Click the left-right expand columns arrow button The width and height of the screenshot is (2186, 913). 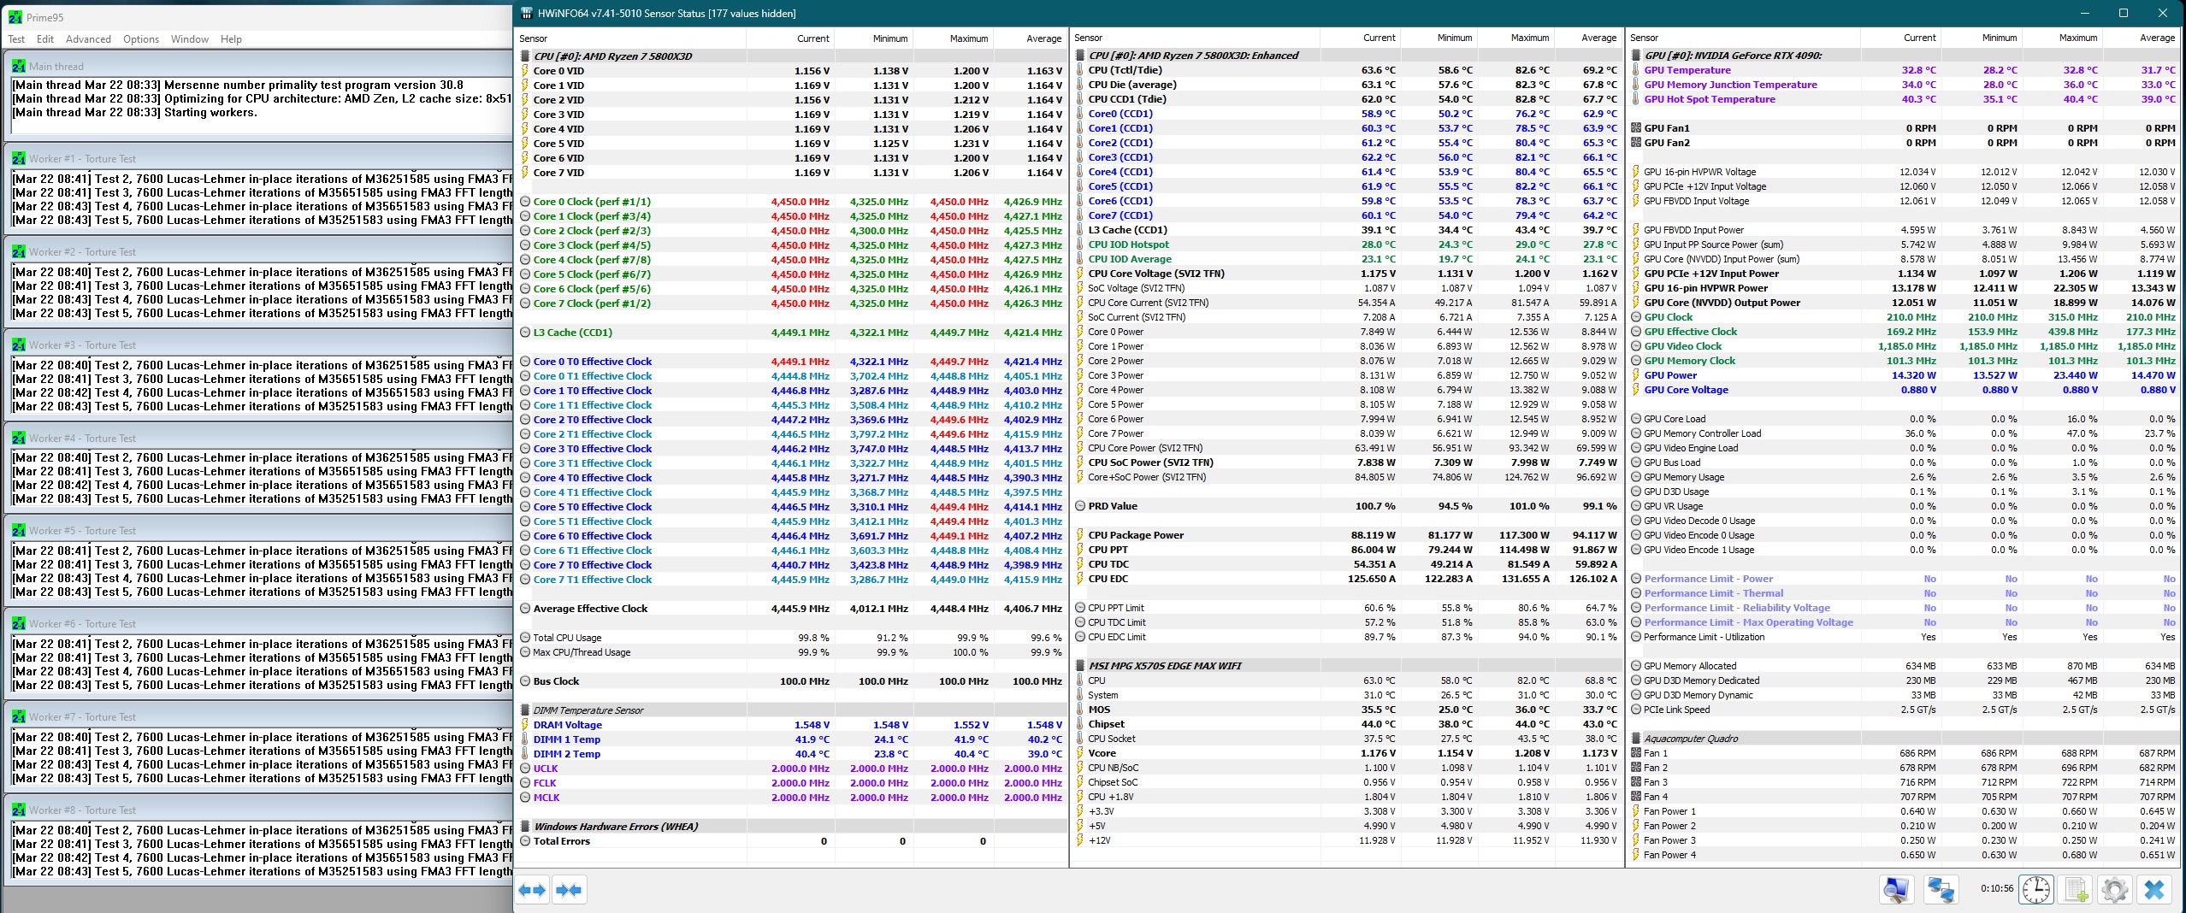(533, 890)
